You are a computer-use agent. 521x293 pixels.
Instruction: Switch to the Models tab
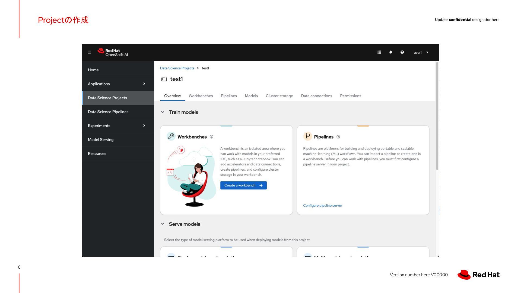(251, 96)
